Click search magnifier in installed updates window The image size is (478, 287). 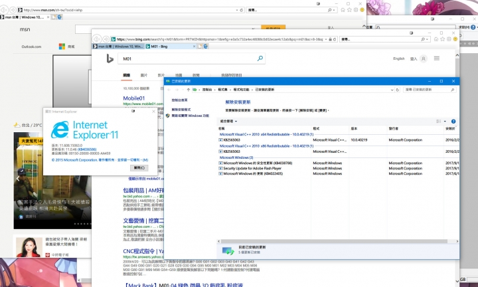[452, 90]
